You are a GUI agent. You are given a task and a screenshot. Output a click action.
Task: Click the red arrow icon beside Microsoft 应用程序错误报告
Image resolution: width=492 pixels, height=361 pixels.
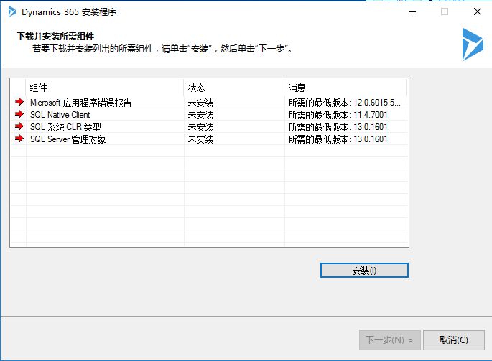pyautogui.click(x=19, y=102)
